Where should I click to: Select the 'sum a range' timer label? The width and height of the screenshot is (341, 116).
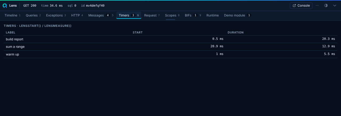pyautogui.click(x=15, y=47)
